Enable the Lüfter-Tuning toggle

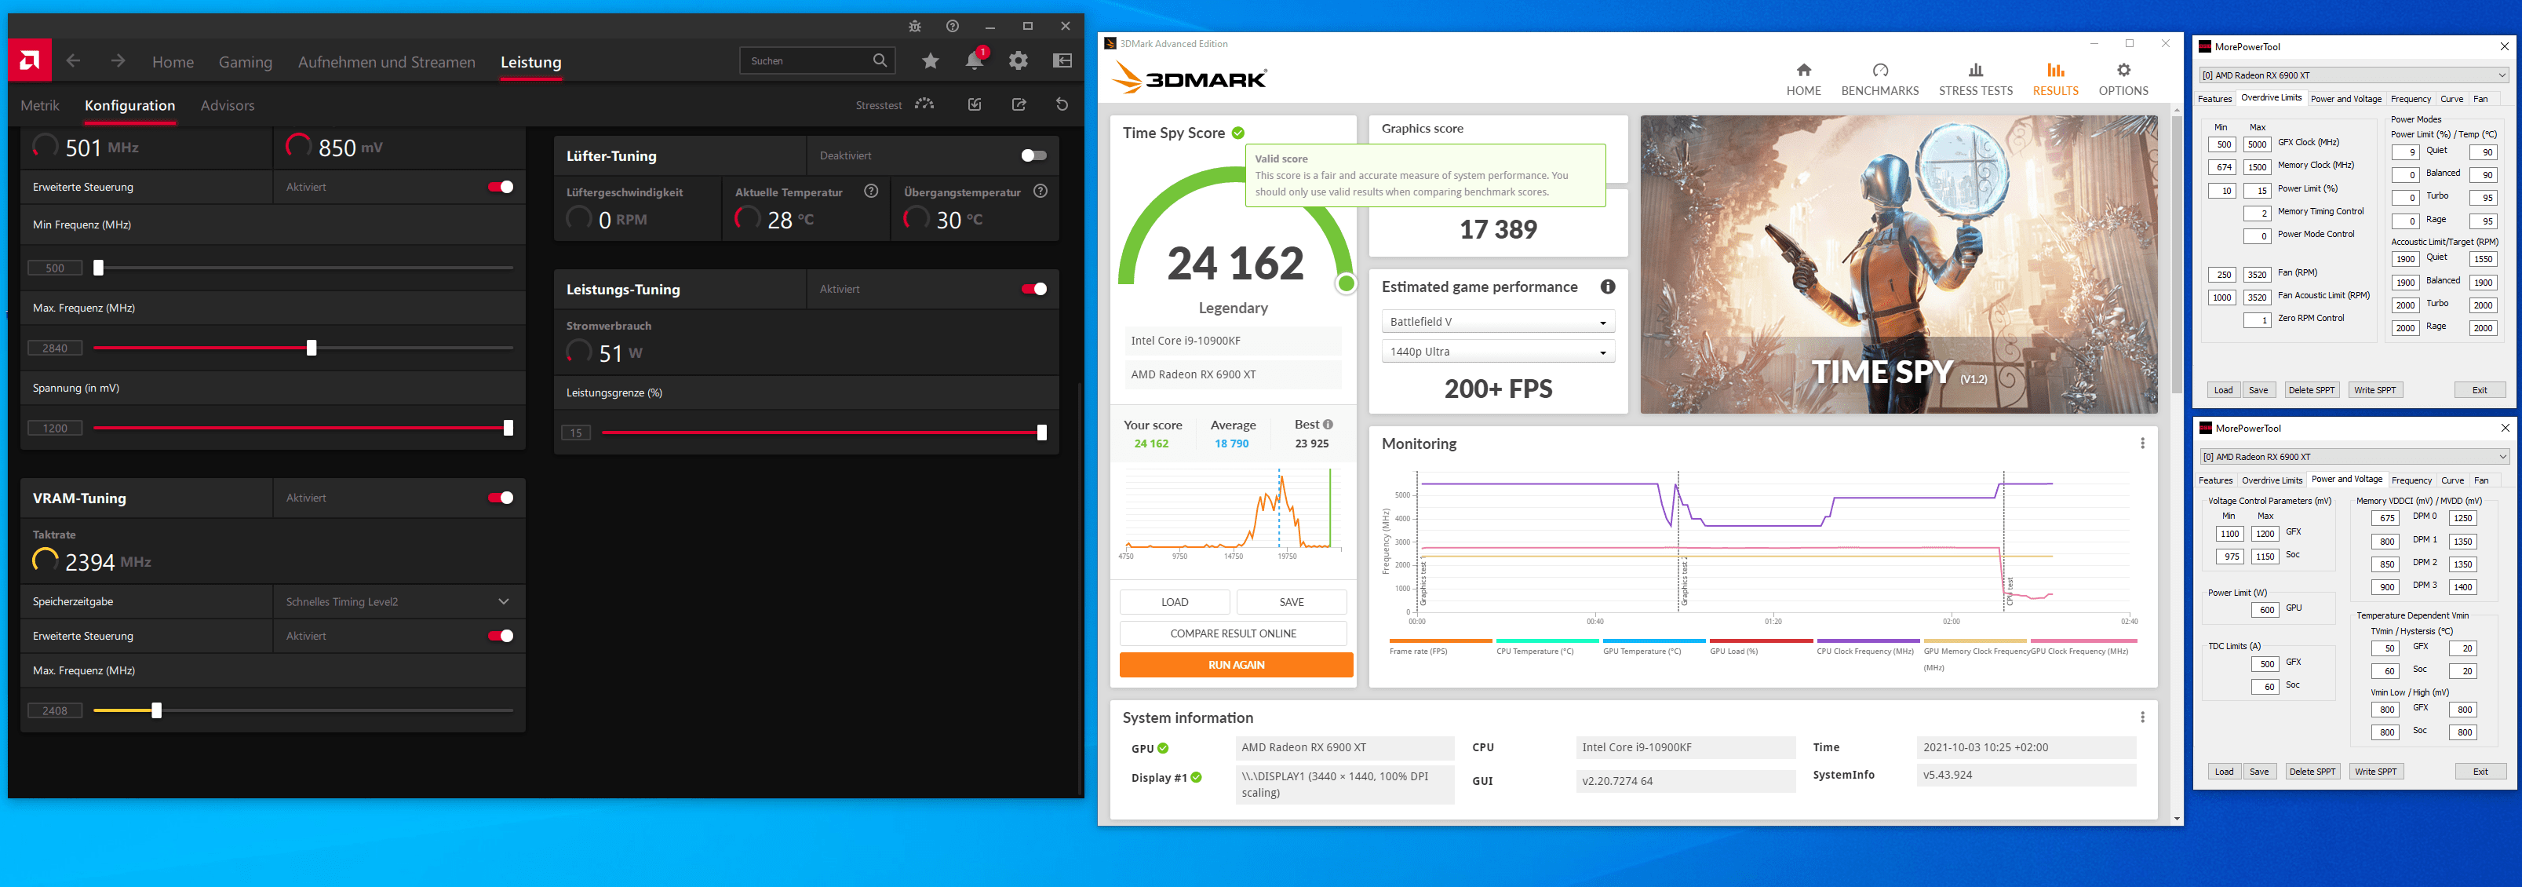pyautogui.click(x=1033, y=155)
